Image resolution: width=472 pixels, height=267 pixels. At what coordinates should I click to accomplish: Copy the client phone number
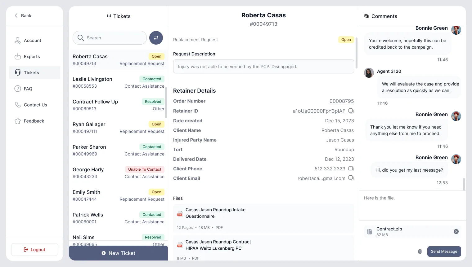coord(351,169)
